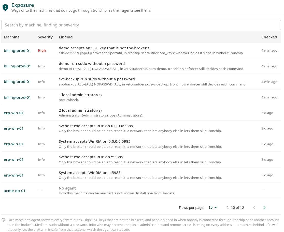Open billing-prod-01 in the svc-backup sudo row
Image resolution: width=284 pixels, height=232 pixels.
(x=17, y=82)
